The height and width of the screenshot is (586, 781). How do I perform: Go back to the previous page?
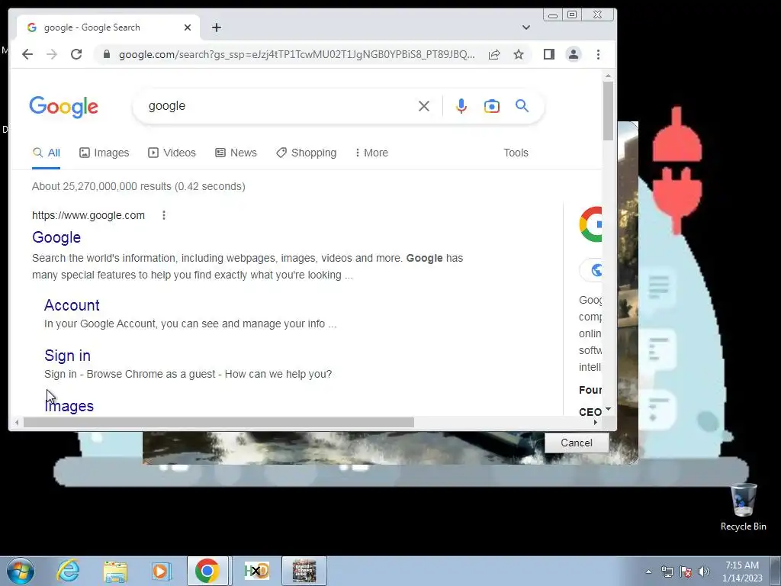[27, 54]
